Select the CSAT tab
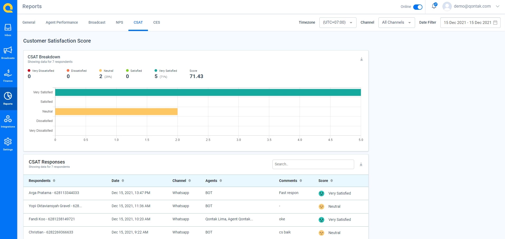The image size is (505, 239). (x=138, y=22)
